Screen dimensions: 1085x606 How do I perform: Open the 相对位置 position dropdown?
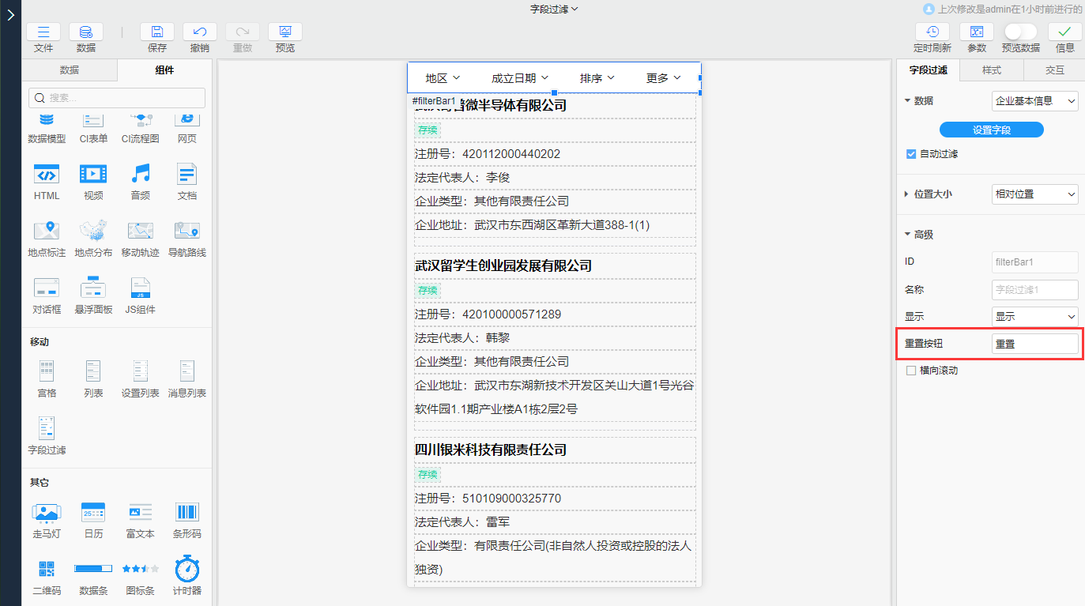(1034, 194)
